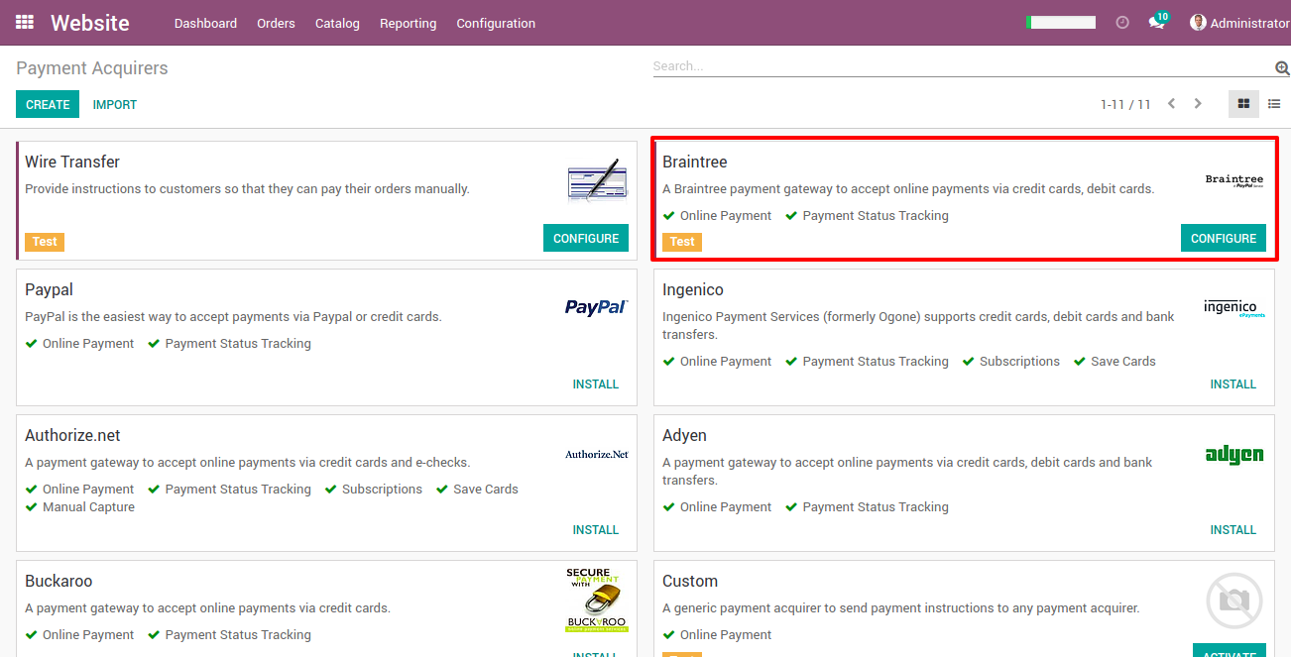Screen dimensions: 1291x657
Task: Click the Adyen card title
Action: tap(684, 435)
